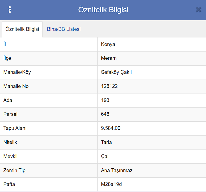Click the Meram district value
This screenshot has width=206, height=192.
pyautogui.click(x=109, y=58)
